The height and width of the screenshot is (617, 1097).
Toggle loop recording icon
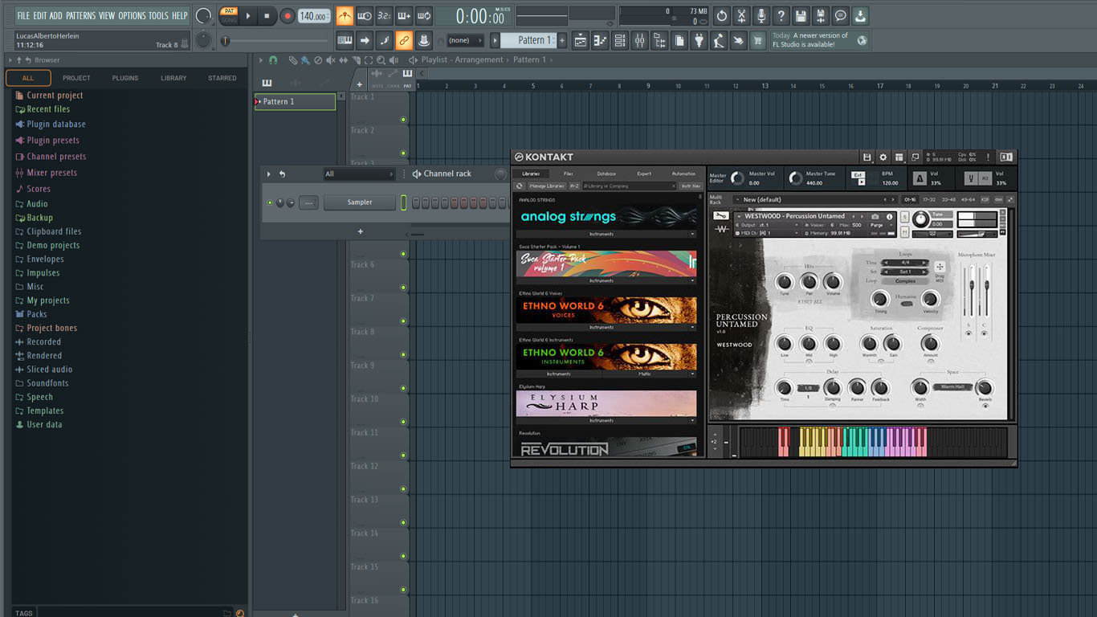[424, 15]
